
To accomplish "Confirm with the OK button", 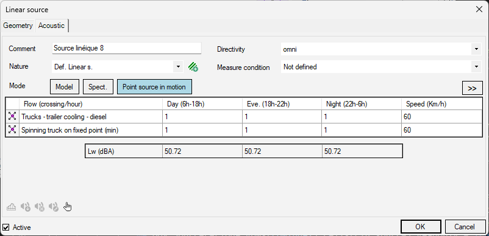I will (420, 227).
